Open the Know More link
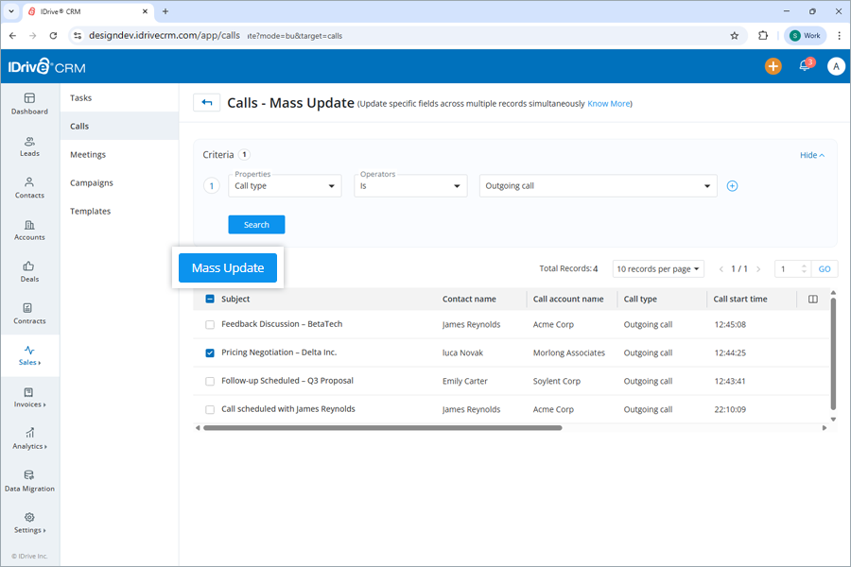This screenshot has height=567, width=851. (x=609, y=104)
